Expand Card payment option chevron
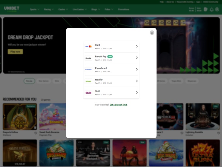 point(136,46)
